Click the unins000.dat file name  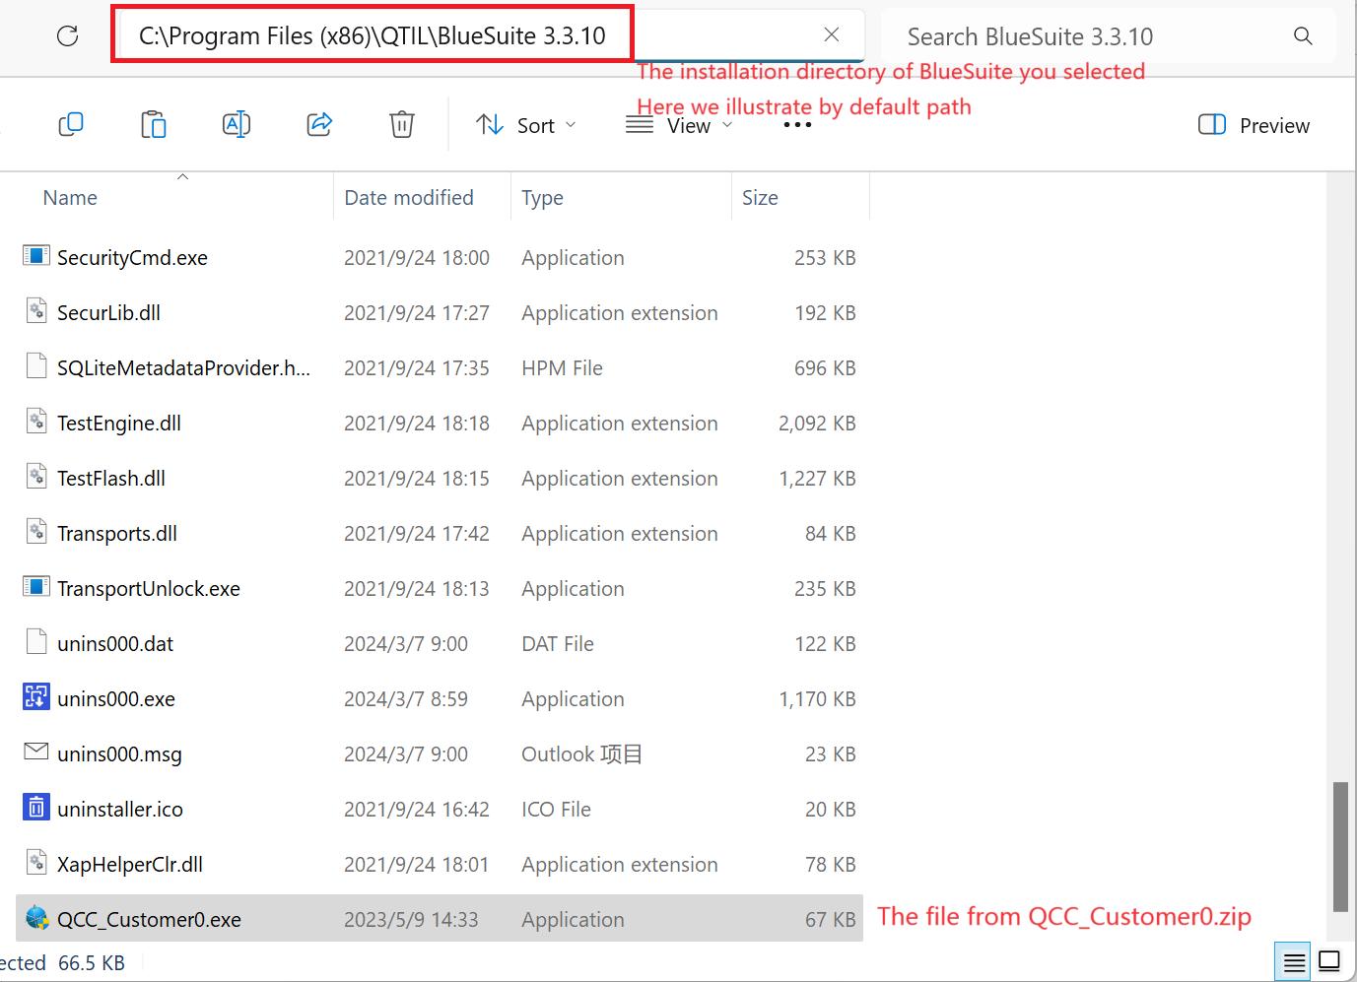click(x=115, y=644)
